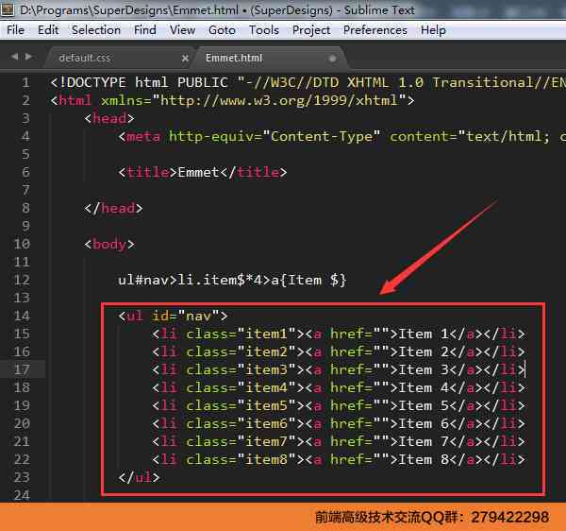Click the closing head tag
Screen dimensions: 566x531
113,208
